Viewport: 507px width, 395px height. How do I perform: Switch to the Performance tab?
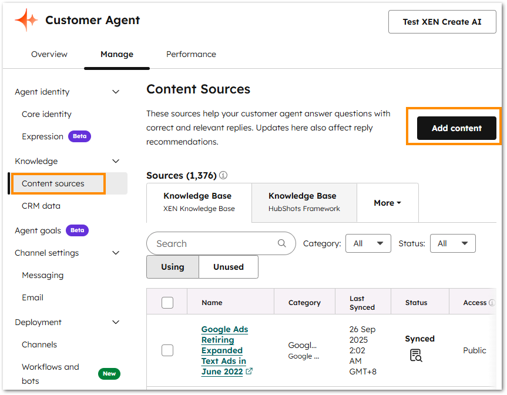coord(191,53)
